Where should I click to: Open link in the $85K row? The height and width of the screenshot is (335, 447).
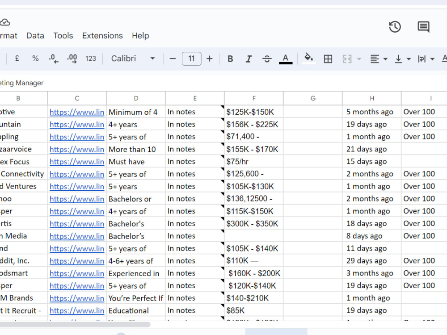coord(77,310)
